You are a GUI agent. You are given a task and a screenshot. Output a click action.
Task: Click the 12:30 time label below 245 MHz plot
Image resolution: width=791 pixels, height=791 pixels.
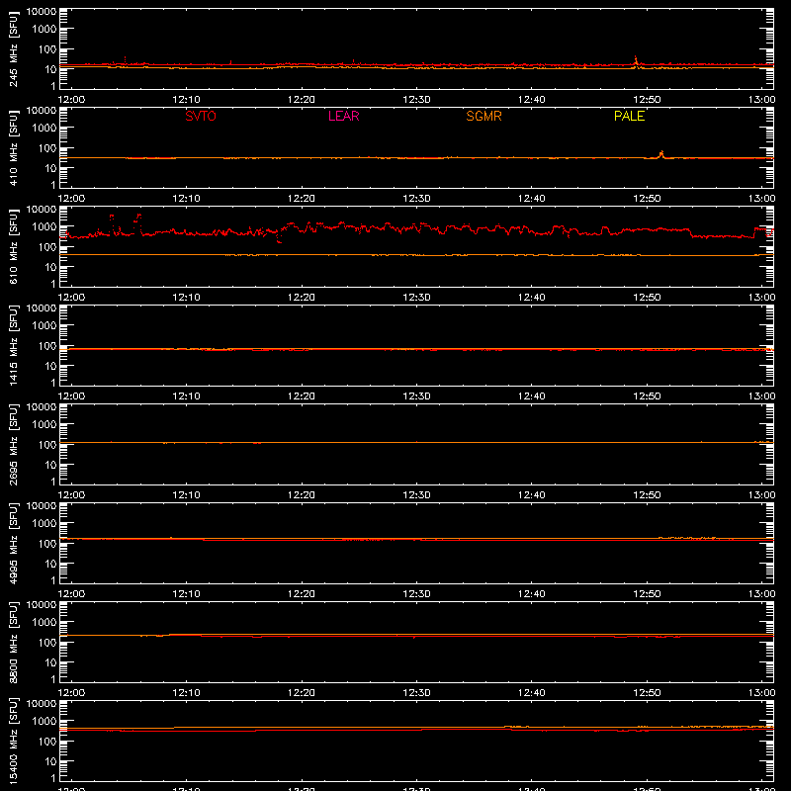click(x=416, y=100)
